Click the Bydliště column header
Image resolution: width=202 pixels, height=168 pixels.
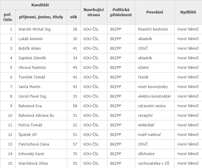(x=188, y=12)
